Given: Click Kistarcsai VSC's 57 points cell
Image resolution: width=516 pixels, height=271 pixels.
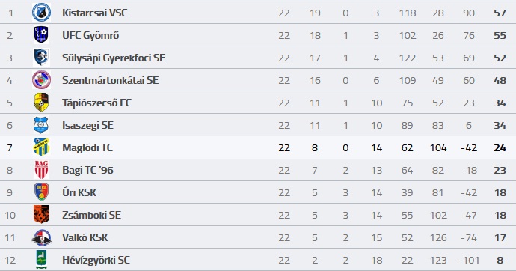Looking at the screenshot, I should click(500, 13).
